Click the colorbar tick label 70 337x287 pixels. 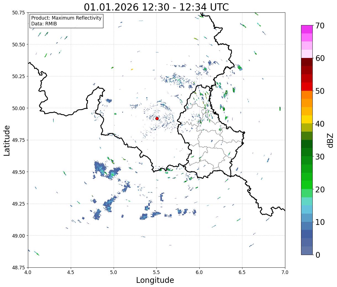coord(320,26)
